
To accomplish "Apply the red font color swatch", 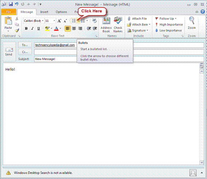I will pos(56,28).
